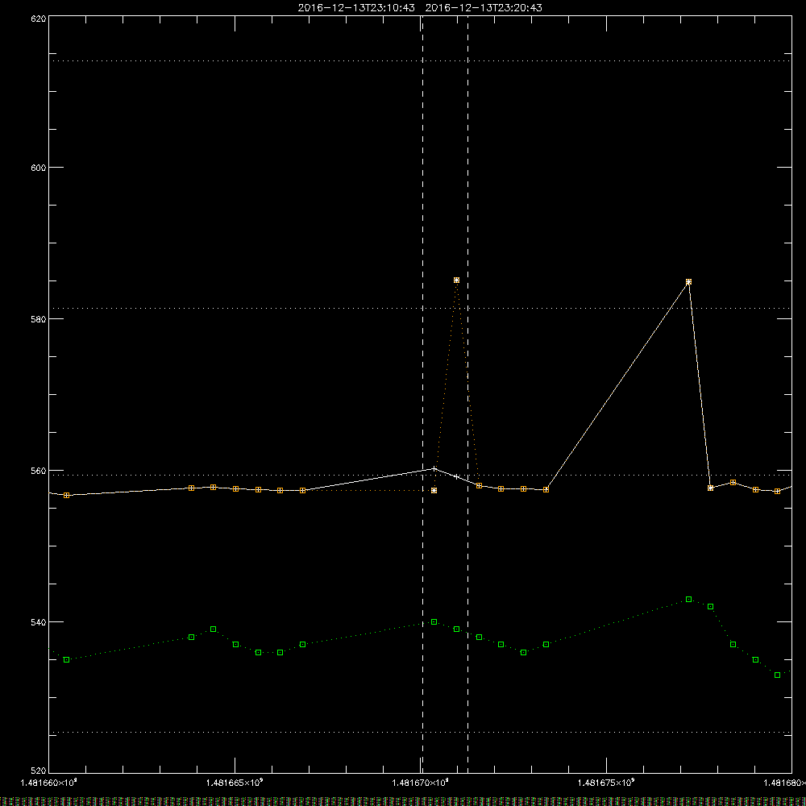Click the 1.481665×10⁹ x-axis label

(x=235, y=783)
